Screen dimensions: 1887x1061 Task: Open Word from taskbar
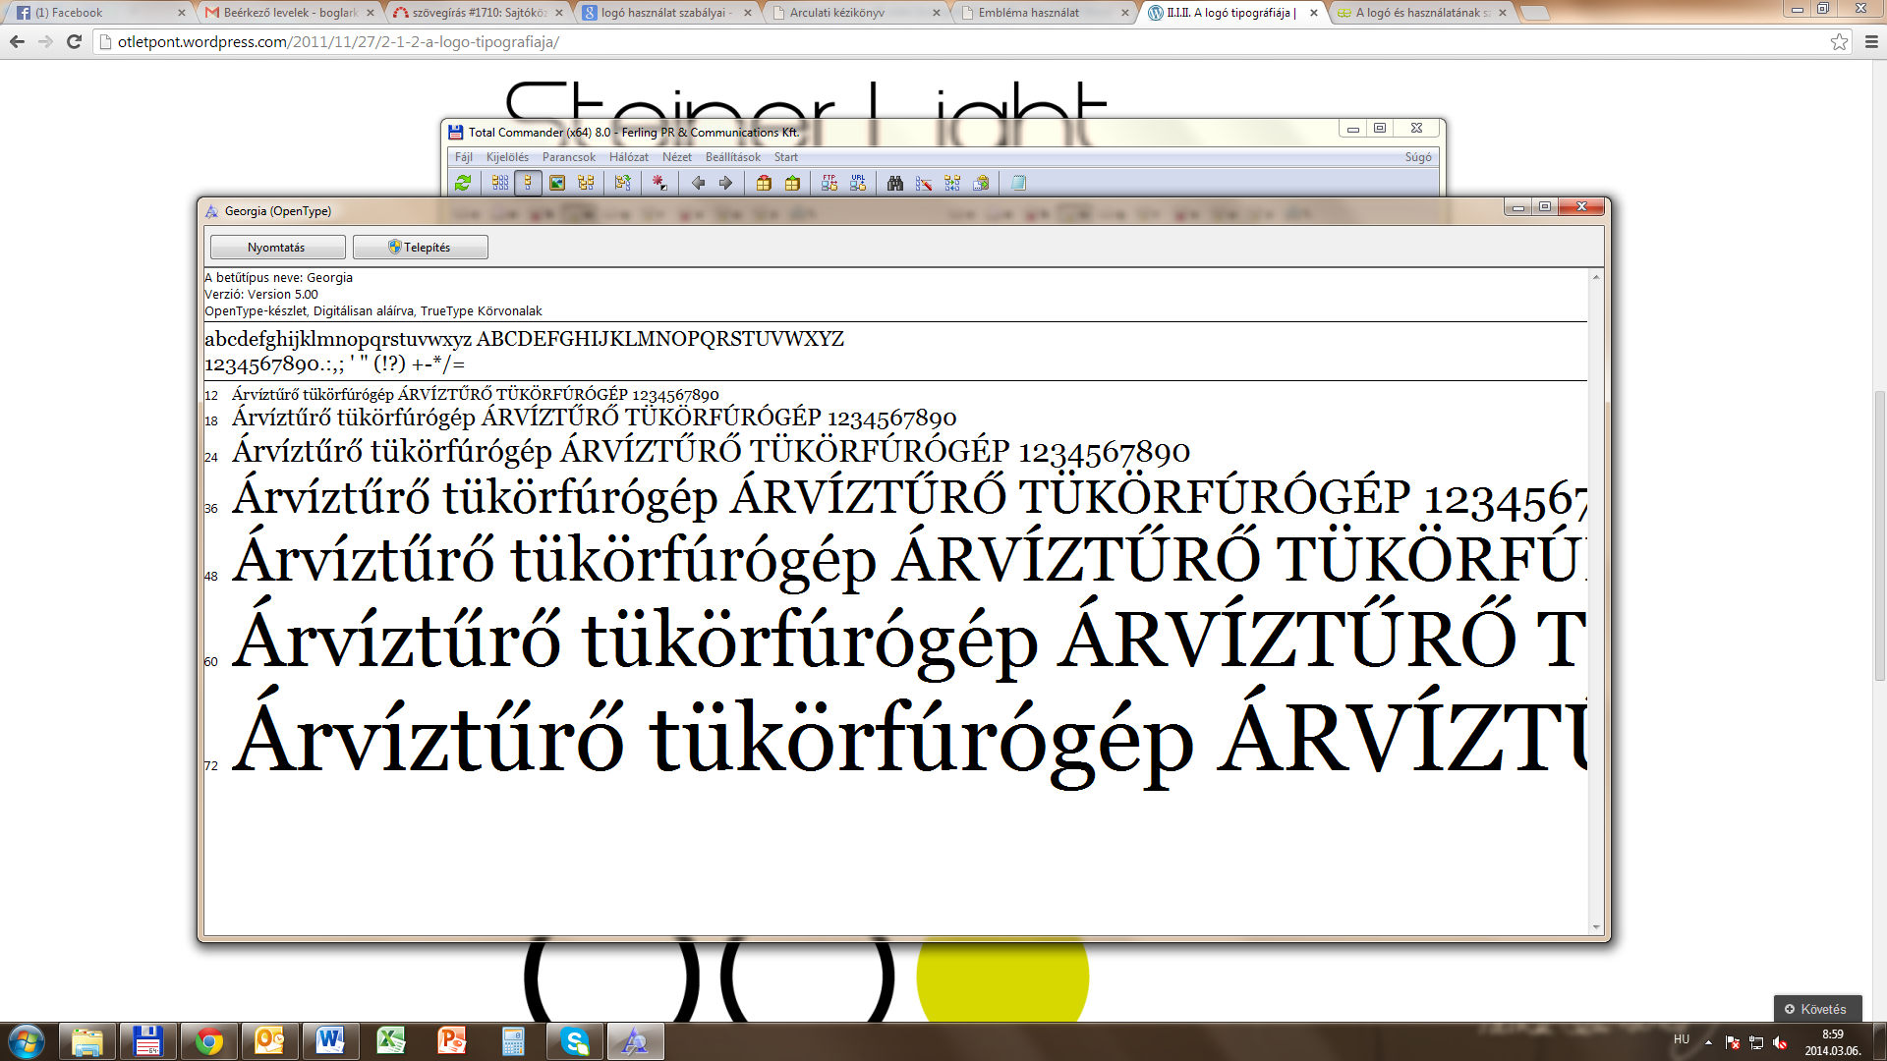(x=330, y=1041)
